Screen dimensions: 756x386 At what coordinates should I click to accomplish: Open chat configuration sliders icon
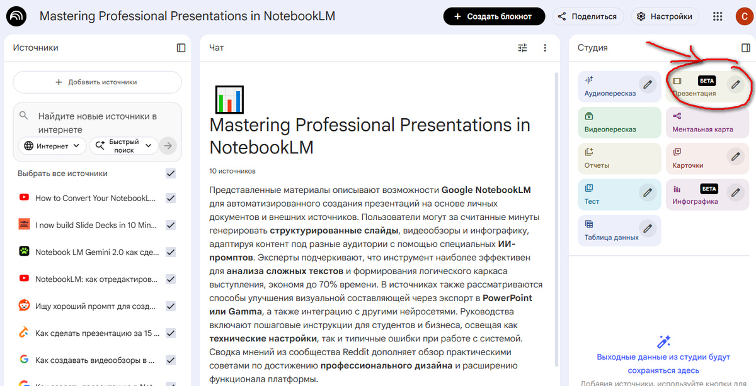(x=522, y=48)
